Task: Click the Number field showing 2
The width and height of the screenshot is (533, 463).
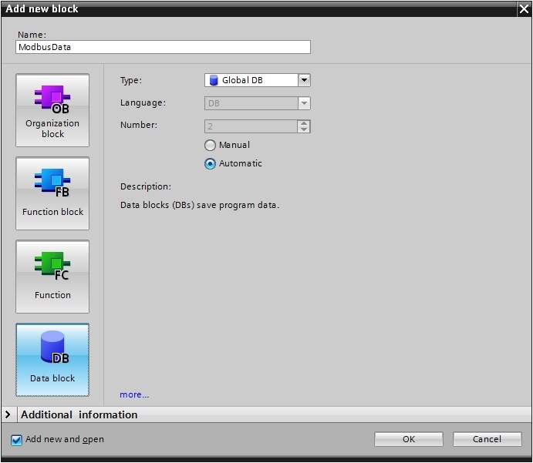Action: [251, 126]
